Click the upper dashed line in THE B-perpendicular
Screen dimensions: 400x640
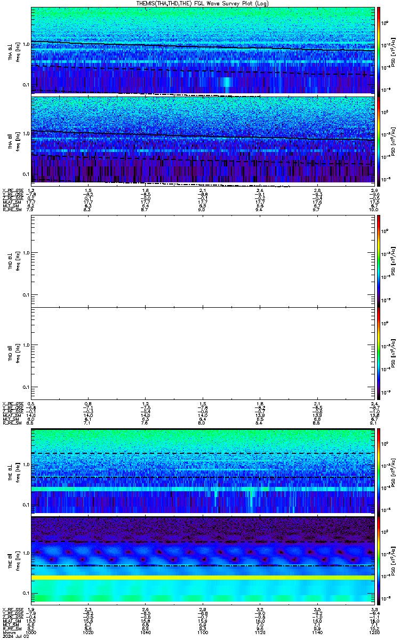click(202, 453)
